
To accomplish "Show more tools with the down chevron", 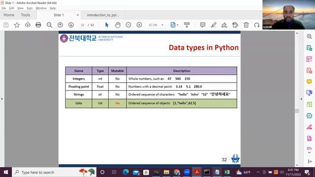I will pyautogui.click(x=310, y=152).
